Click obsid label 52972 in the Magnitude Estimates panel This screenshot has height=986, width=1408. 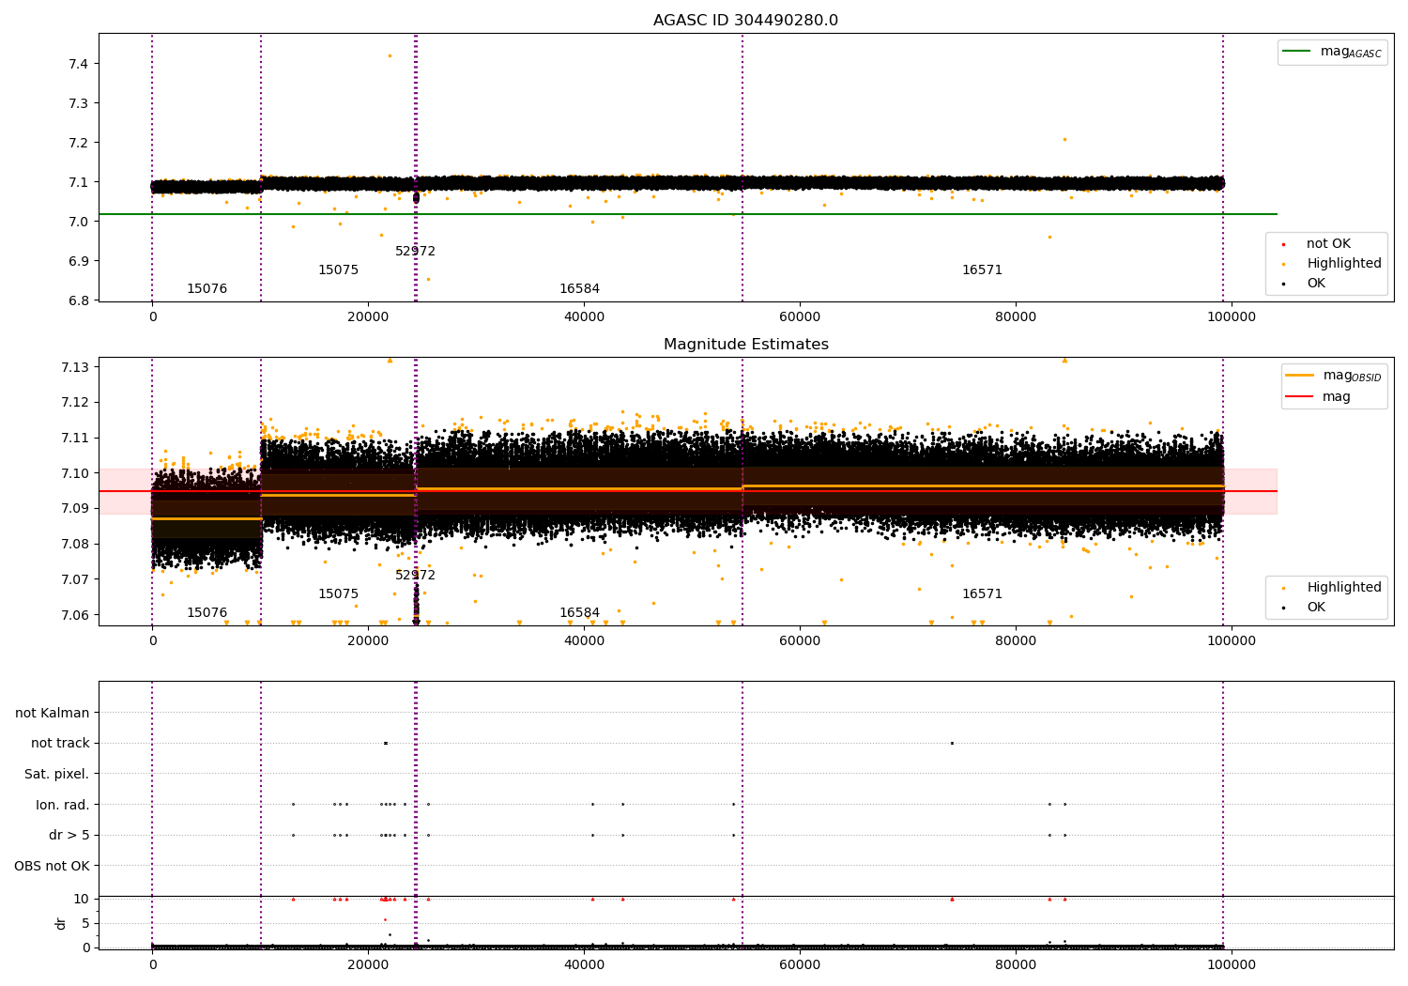(415, 576)
